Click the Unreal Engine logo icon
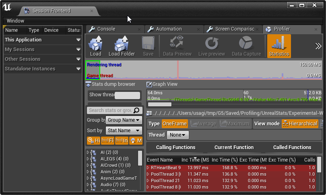 (x=7, y=7)
